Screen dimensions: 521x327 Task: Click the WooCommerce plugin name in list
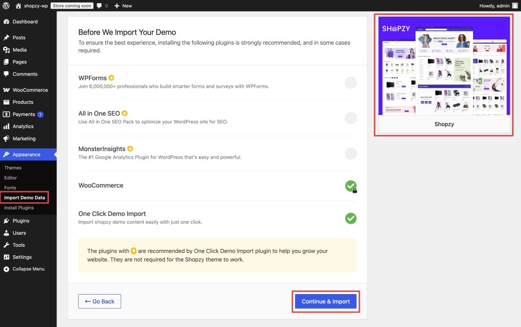tap(100, 186)
